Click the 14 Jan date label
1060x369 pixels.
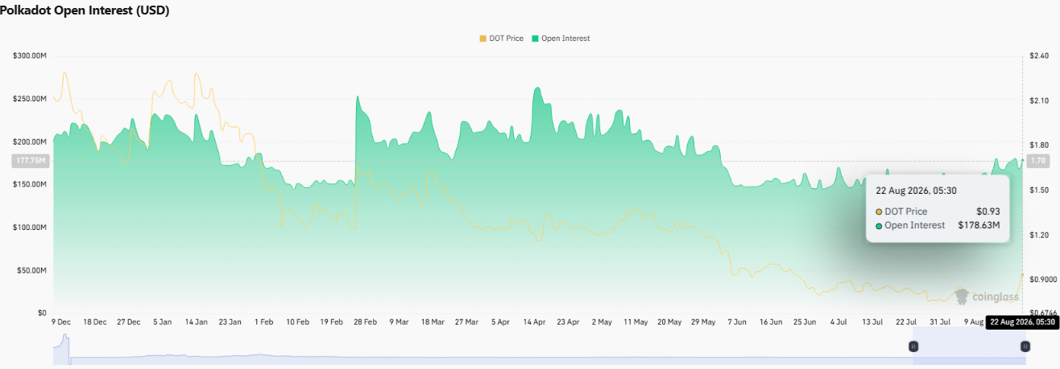[x=196, y=322]
